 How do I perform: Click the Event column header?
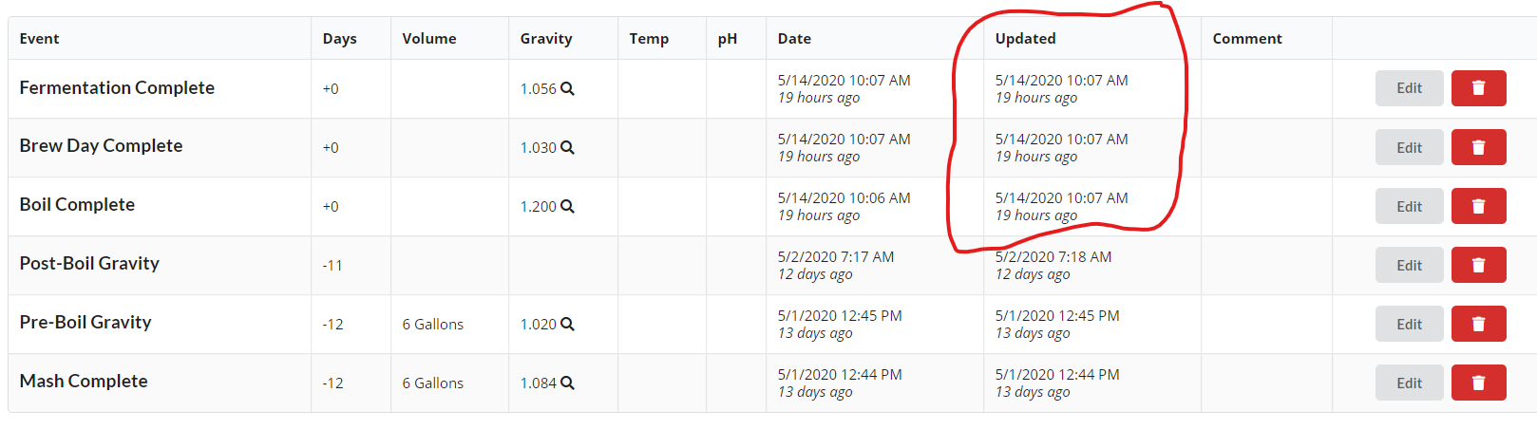39,39
